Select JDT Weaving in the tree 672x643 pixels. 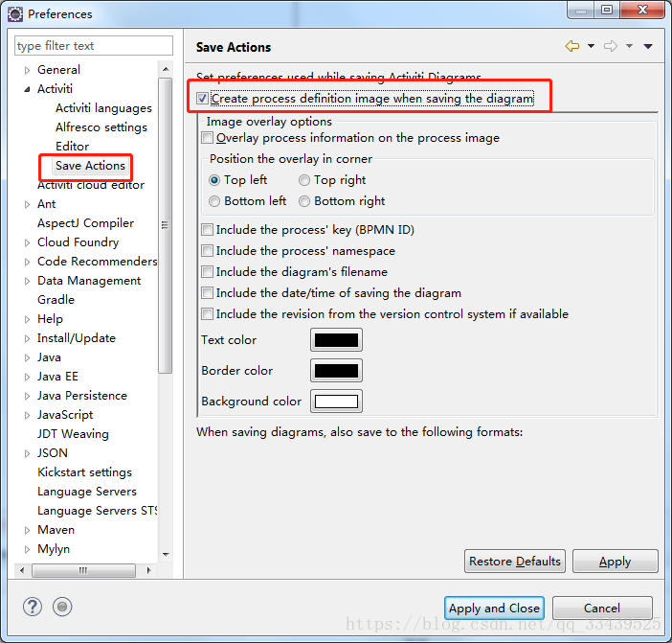[x=73, y=434]
